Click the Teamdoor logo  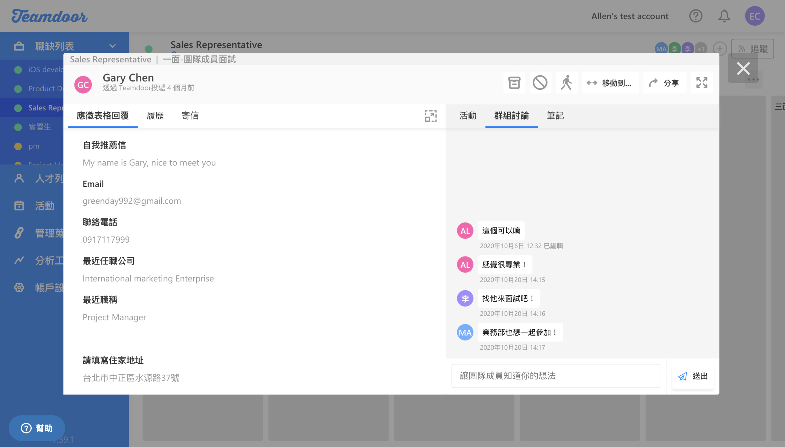50,16
